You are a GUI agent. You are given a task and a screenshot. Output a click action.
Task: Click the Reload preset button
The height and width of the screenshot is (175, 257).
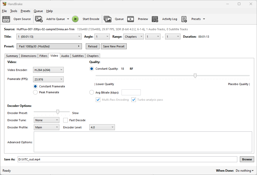(x=93, y=46)
